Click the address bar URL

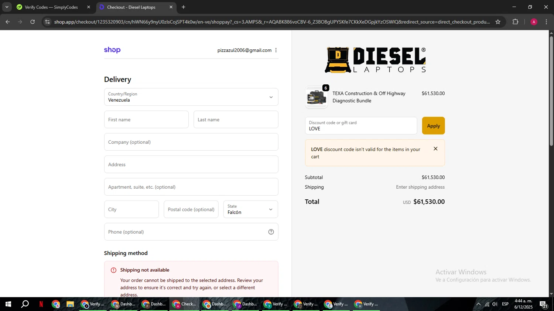pyautogui.click(x=272, y=22)
